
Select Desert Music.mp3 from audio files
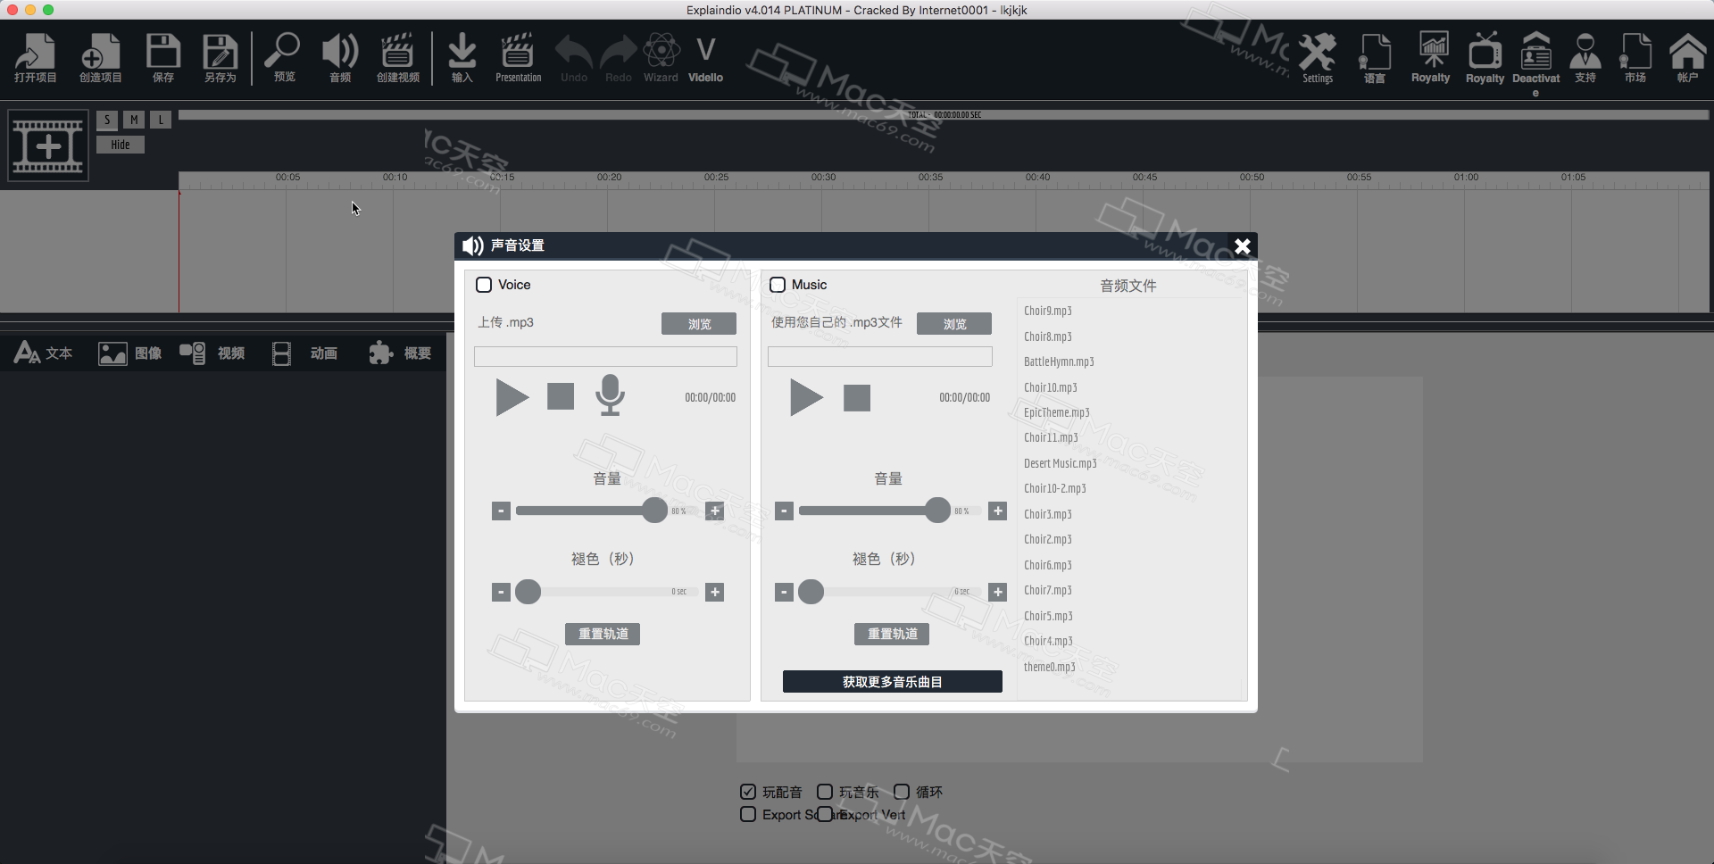pyautogui.click(x=1061, y=463)
